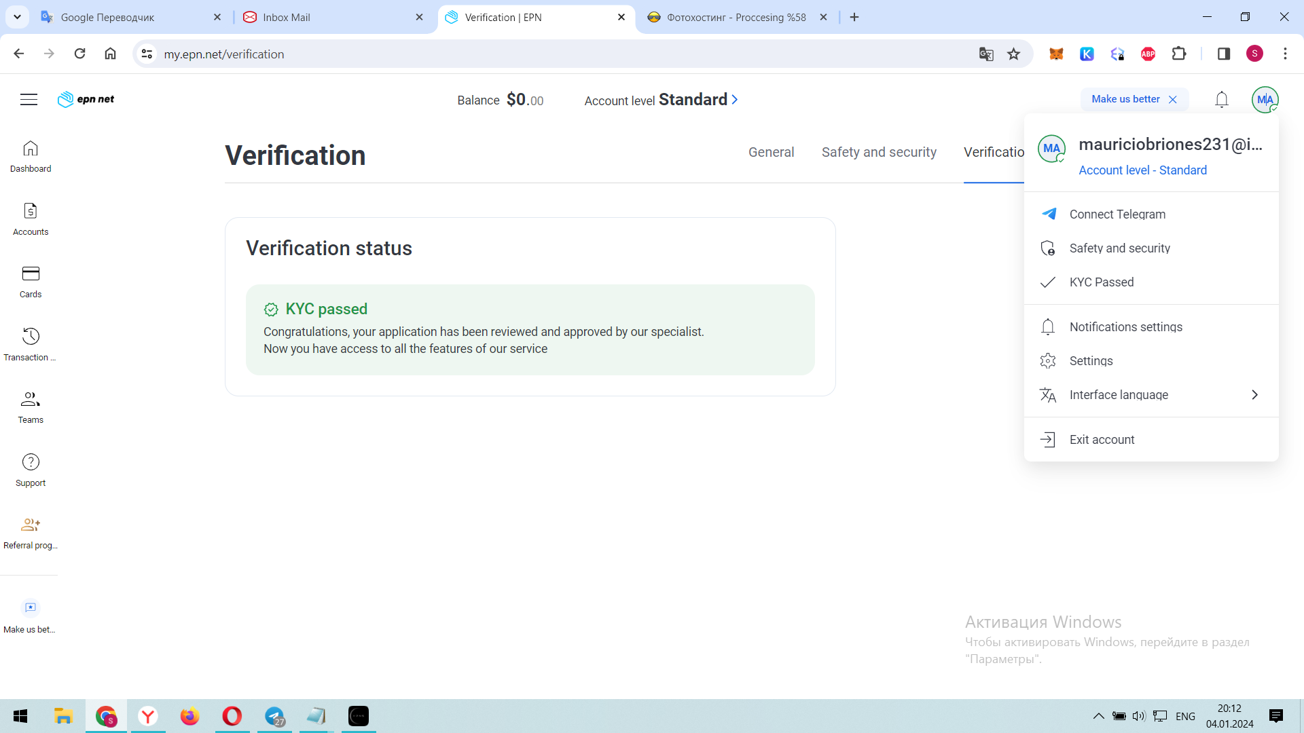The width and height of the screenshot is (1304, 733).
Task: Click the notifications bell icon in header
Action: [x=1221, y=100]
